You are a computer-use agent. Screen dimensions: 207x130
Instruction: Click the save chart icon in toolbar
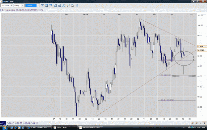tap(72, 5)
